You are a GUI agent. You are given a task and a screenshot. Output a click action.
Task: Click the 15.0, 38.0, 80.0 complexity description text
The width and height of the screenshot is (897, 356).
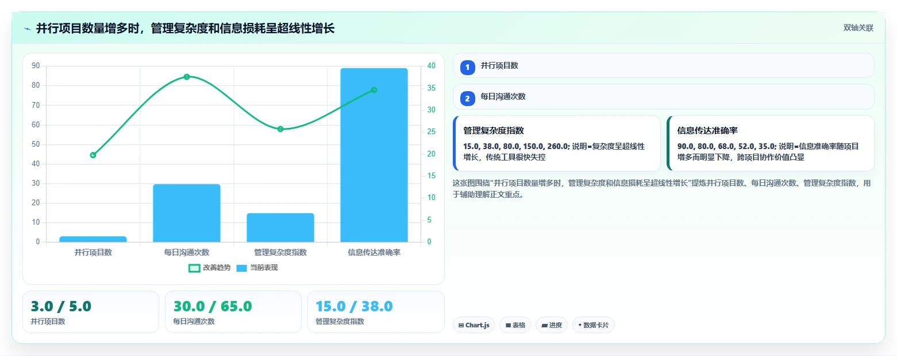coord(554,152)
